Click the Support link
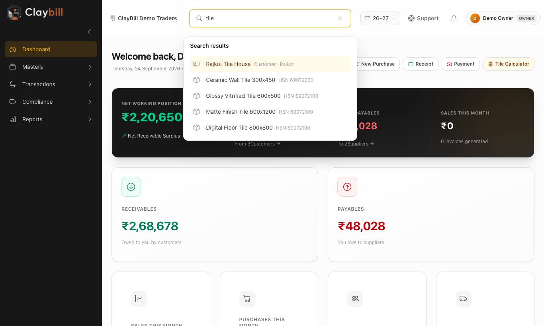Viewport: 544px width, 326px height. [423, 18]
